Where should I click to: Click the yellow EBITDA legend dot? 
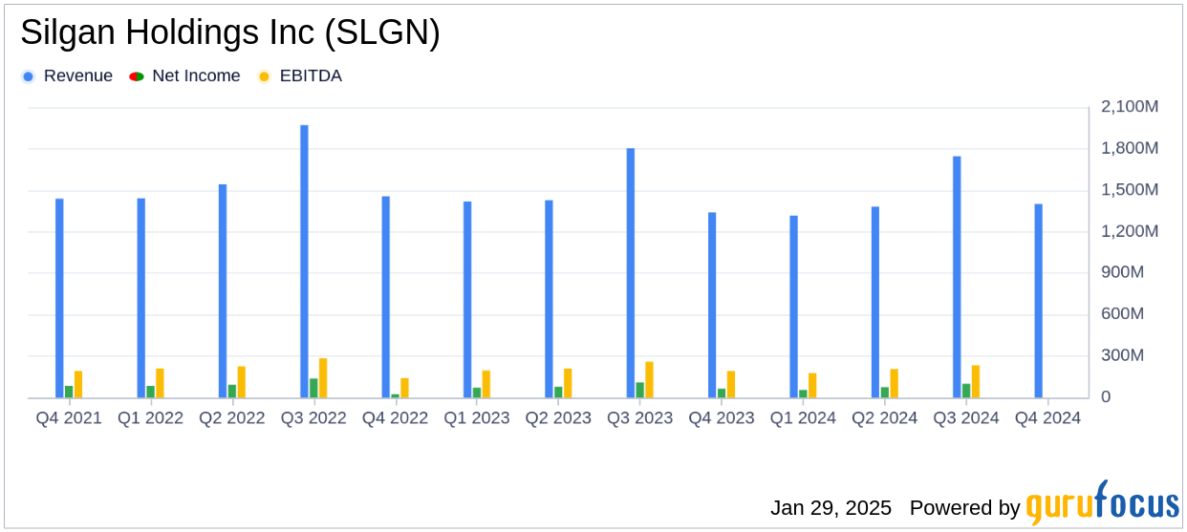coord(265,76)
